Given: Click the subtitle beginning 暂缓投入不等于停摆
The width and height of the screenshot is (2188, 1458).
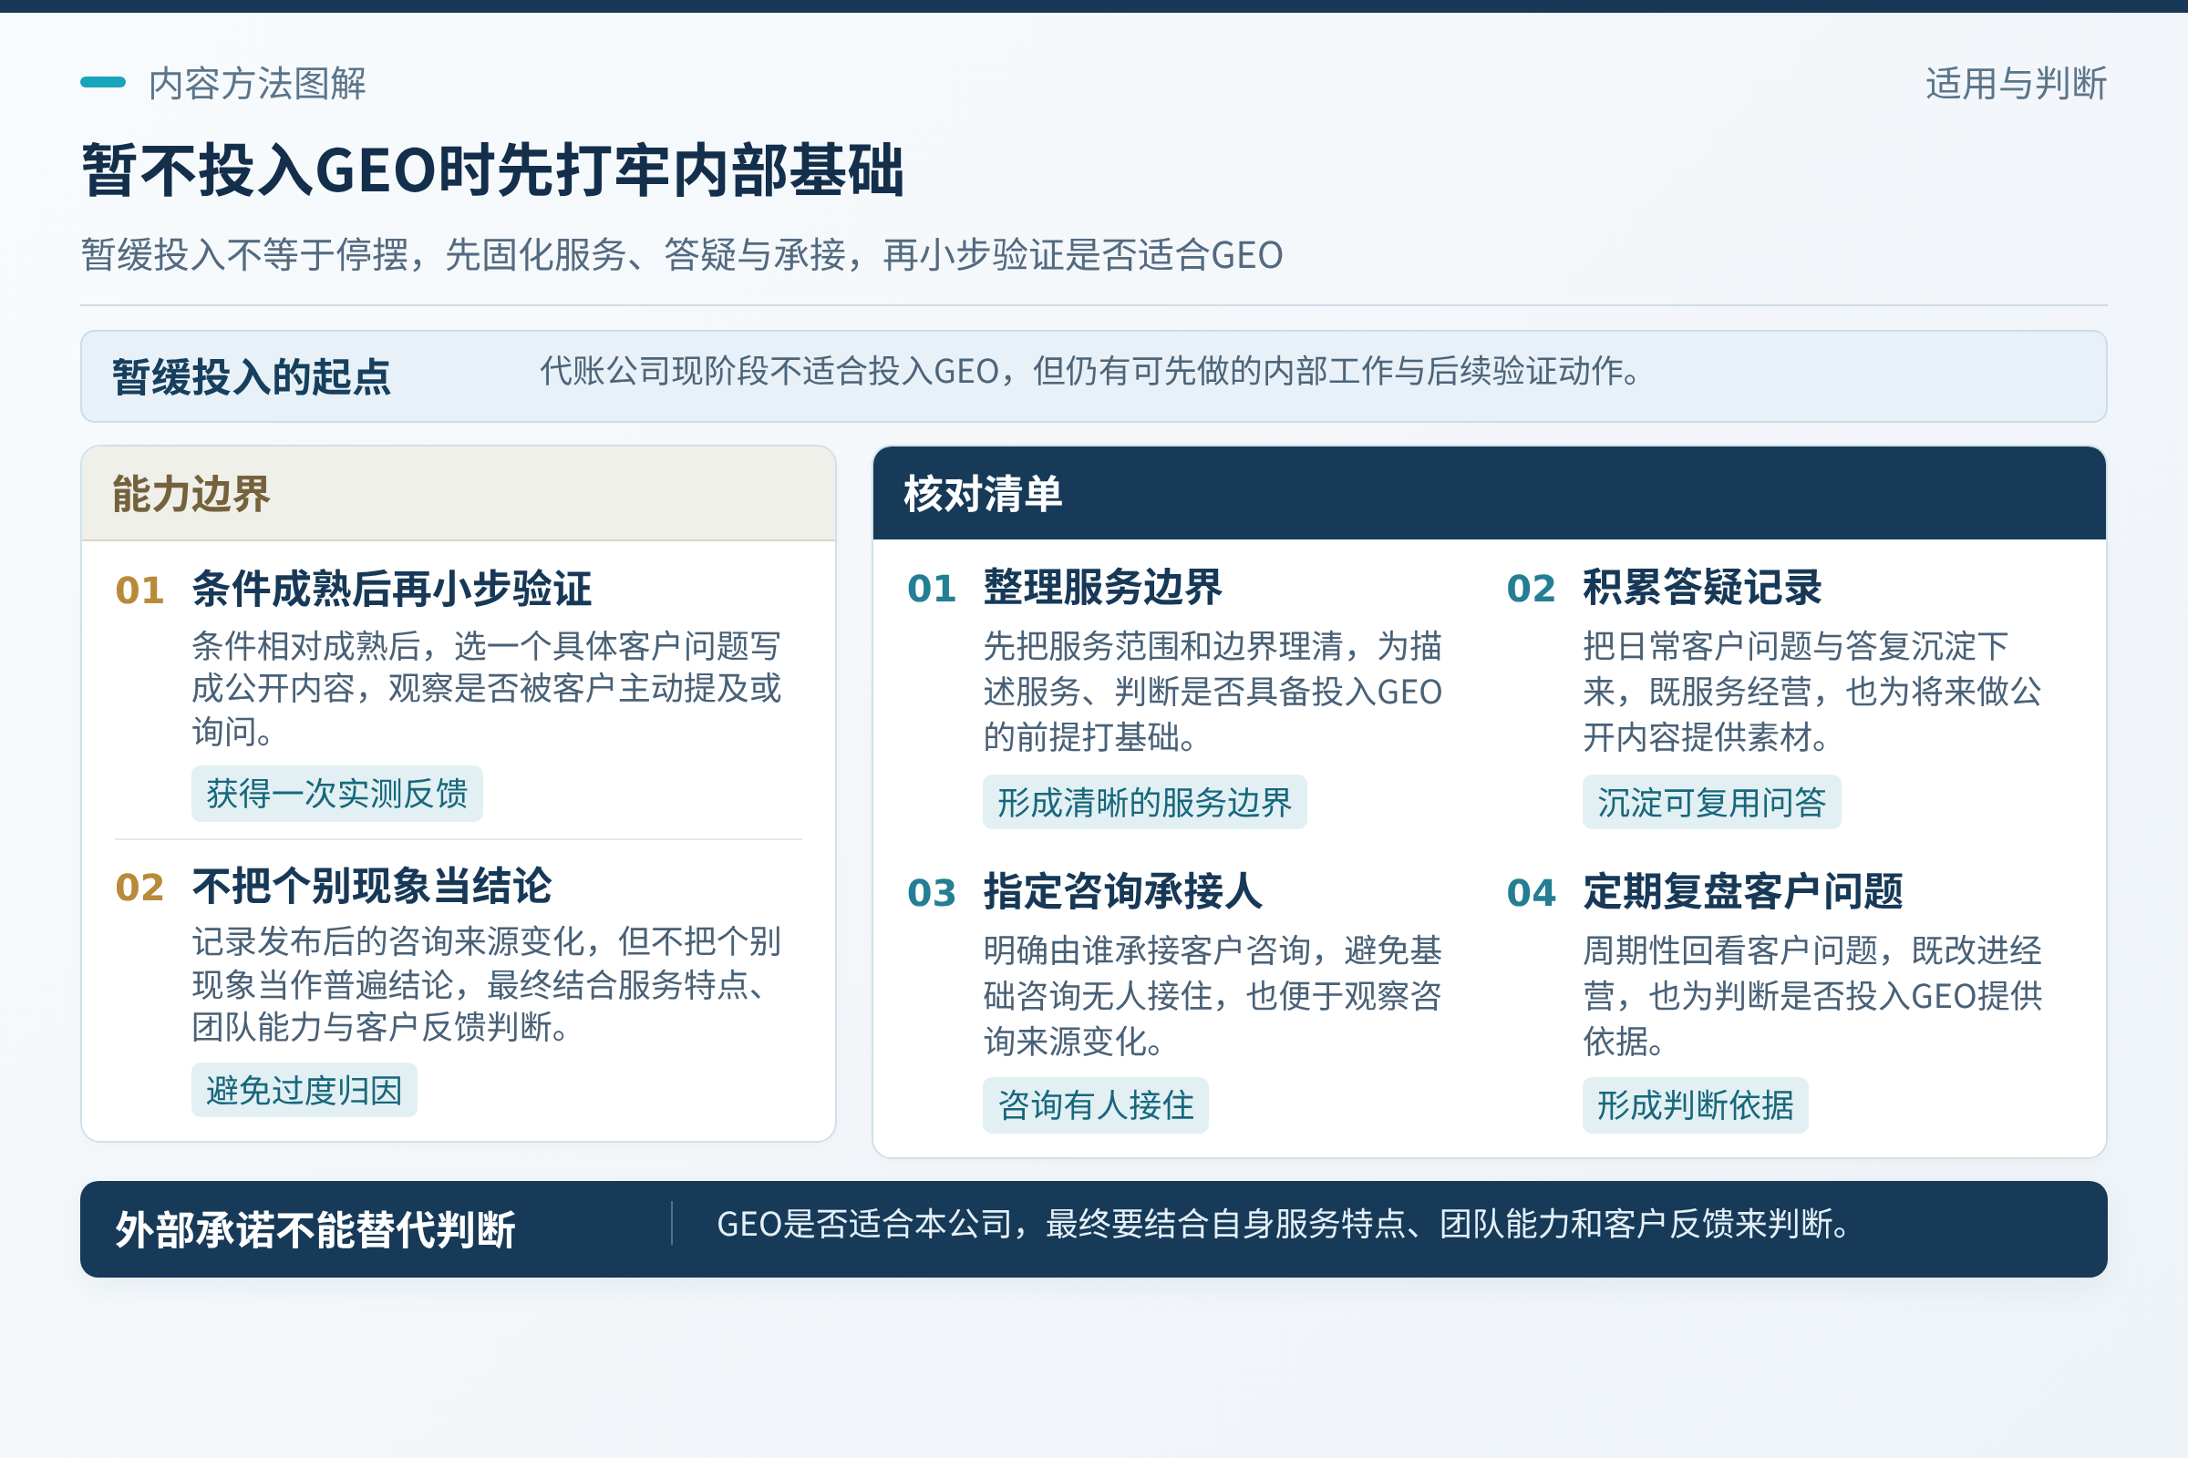Looking at the screenshot, I should coord(682,255).
